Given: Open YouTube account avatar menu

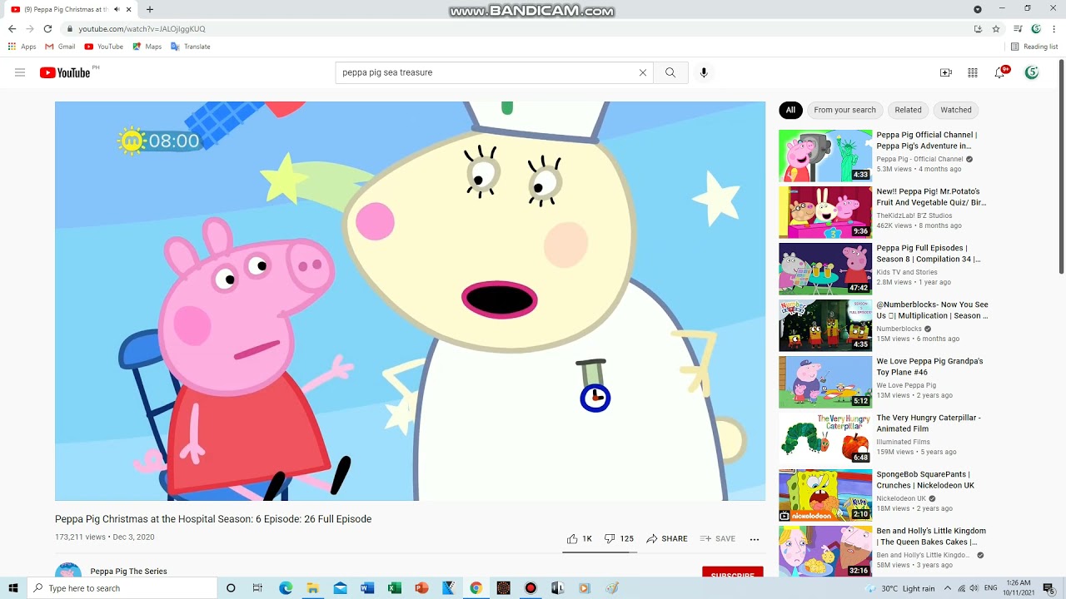Looking at the screenshot, I should point(1032,72).
